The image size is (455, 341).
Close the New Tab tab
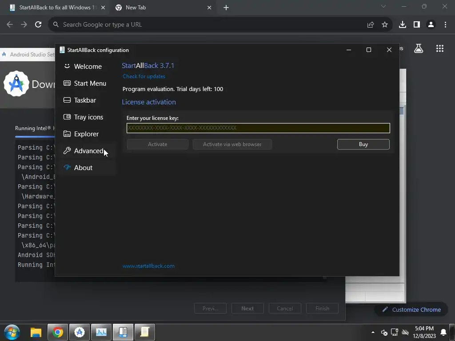pyautogui.click(x=209, y=8)
